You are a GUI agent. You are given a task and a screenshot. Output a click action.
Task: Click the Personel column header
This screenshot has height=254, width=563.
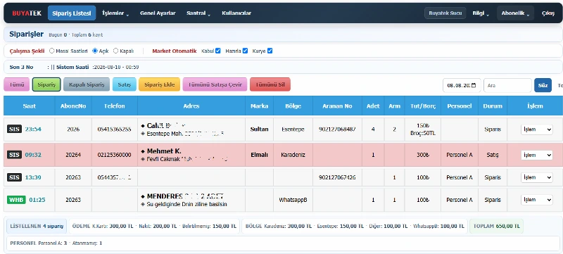460,106
